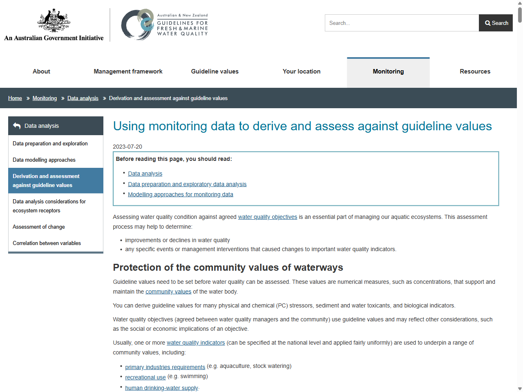
Task: Select Your location from the navigation
Action: 301,71
